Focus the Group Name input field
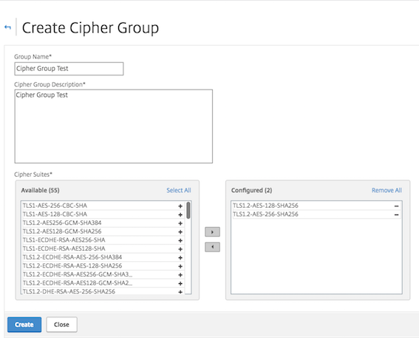 69,69
